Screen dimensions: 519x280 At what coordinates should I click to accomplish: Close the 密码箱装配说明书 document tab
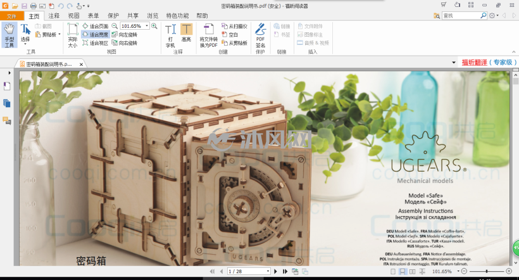pyautogui.click(x=81, y=64)
